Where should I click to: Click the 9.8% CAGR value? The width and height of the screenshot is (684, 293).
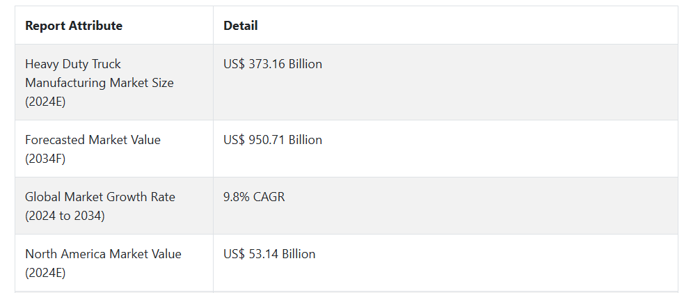254,197
